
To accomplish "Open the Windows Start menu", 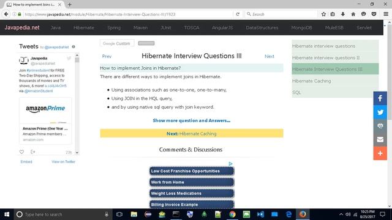I will (x=7, y=215).
